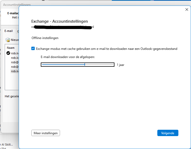
Task: Select the default account with checkmark icon
Action: coord(8,53)
